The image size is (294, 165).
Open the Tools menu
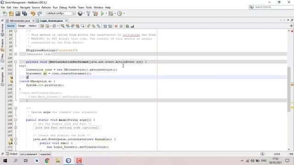click(x=89, y=7)
